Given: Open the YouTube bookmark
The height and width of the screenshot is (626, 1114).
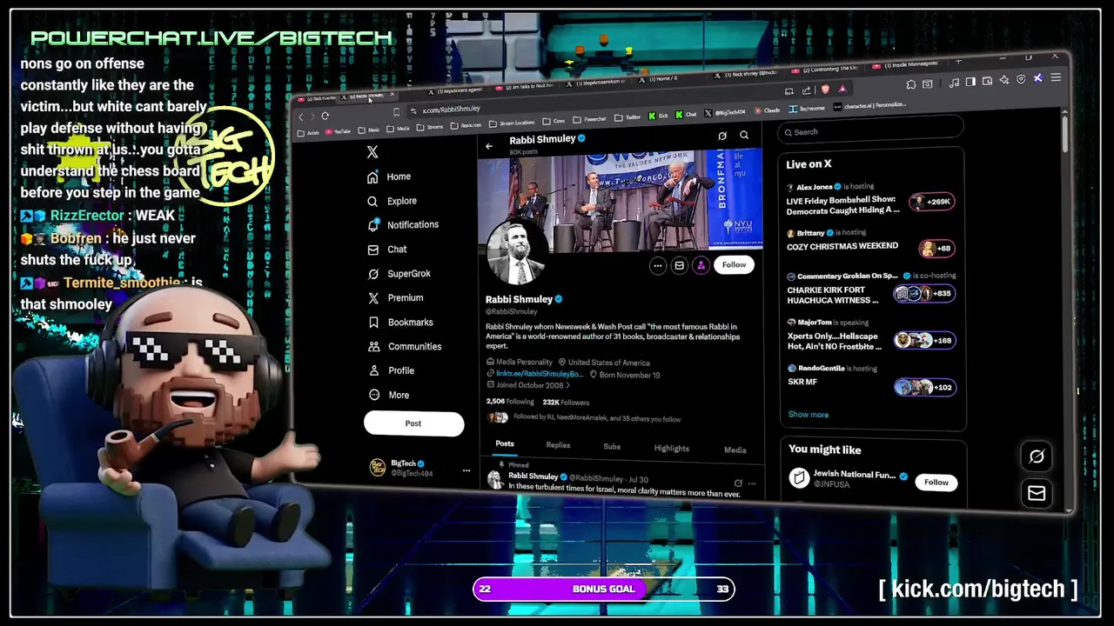Looking at the screenshot, I should coord(337,131).
